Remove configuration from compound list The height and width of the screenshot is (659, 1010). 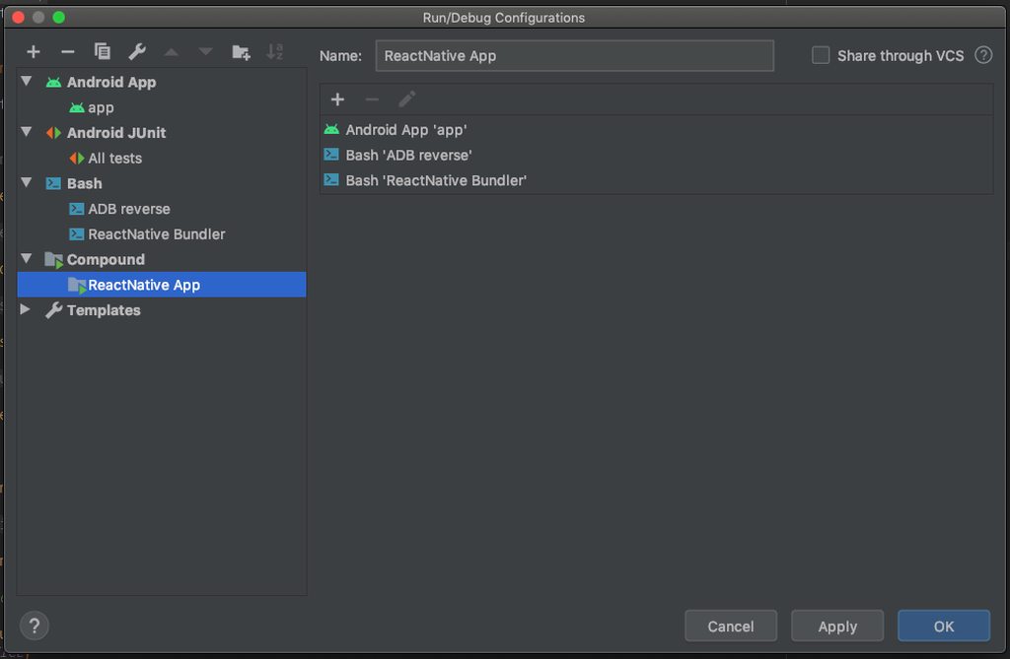click(x=372, y=99)
